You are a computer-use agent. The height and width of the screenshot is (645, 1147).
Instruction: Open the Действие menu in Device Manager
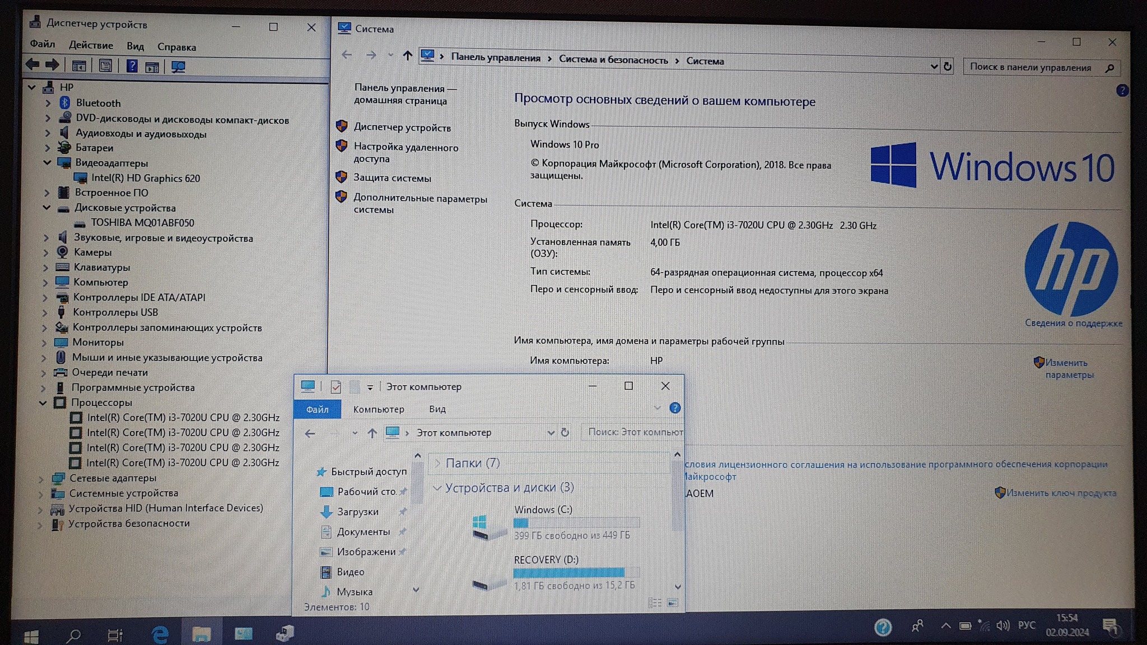[x=91, y=45]
